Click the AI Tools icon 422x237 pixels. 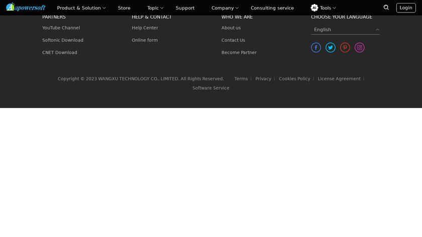pyautogui.click(x=314, y=8)
